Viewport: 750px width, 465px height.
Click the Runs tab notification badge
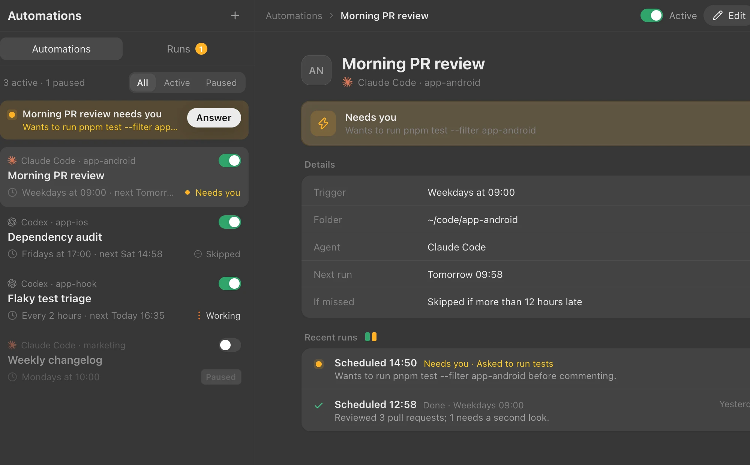[x=201, y=49]
